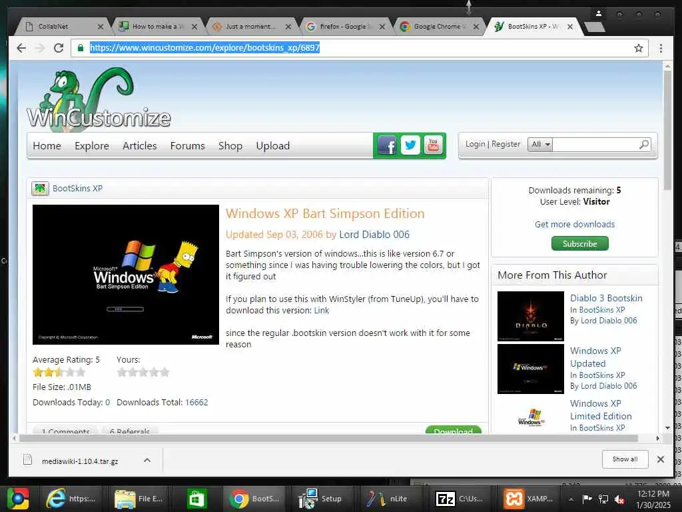Close the CollabNet tab
The width and height of the screenshot is (682, 512).
(100, 27)
